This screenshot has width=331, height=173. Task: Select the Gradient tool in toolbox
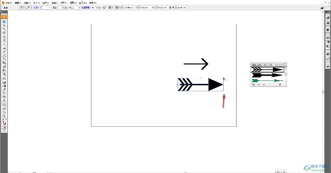(4, 86)
